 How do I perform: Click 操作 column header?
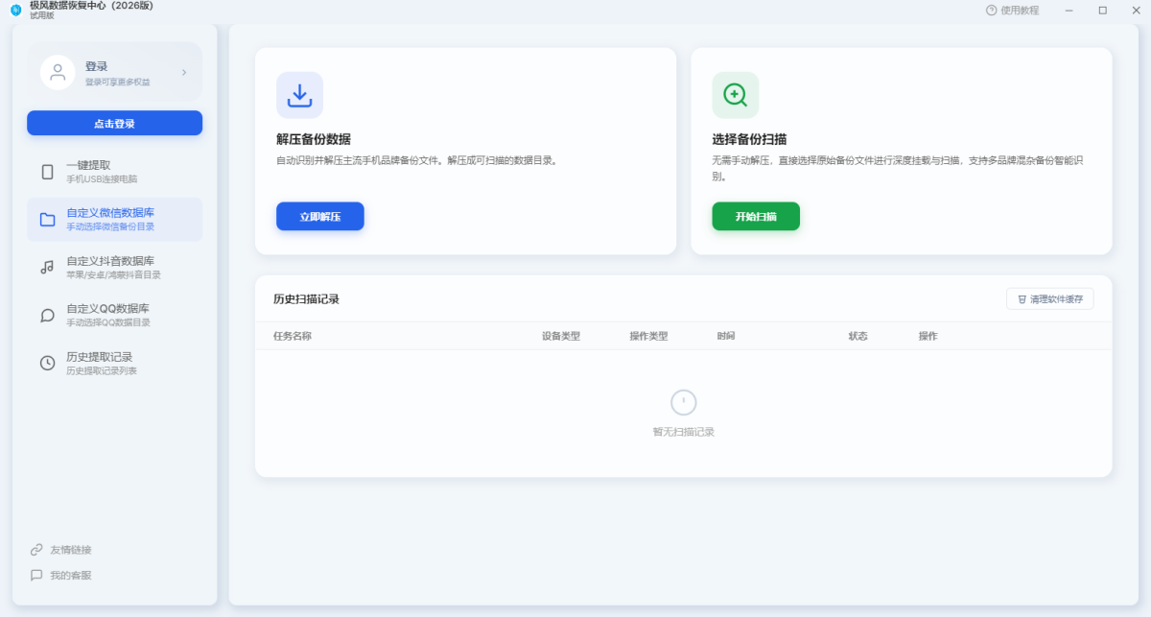(928, 337)
